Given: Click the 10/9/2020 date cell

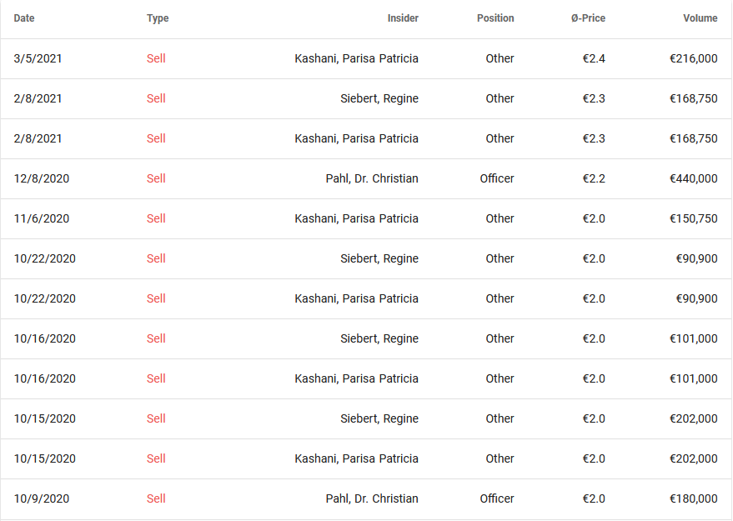Looking at the screenshot, I should 42,498.
